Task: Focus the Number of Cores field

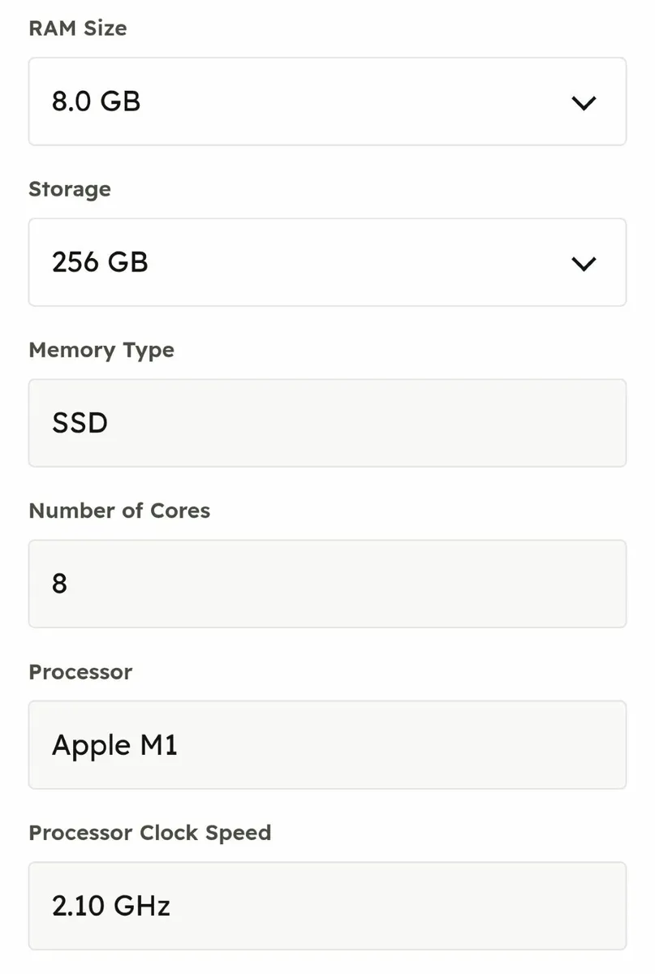Action: (x=327, y=584)
